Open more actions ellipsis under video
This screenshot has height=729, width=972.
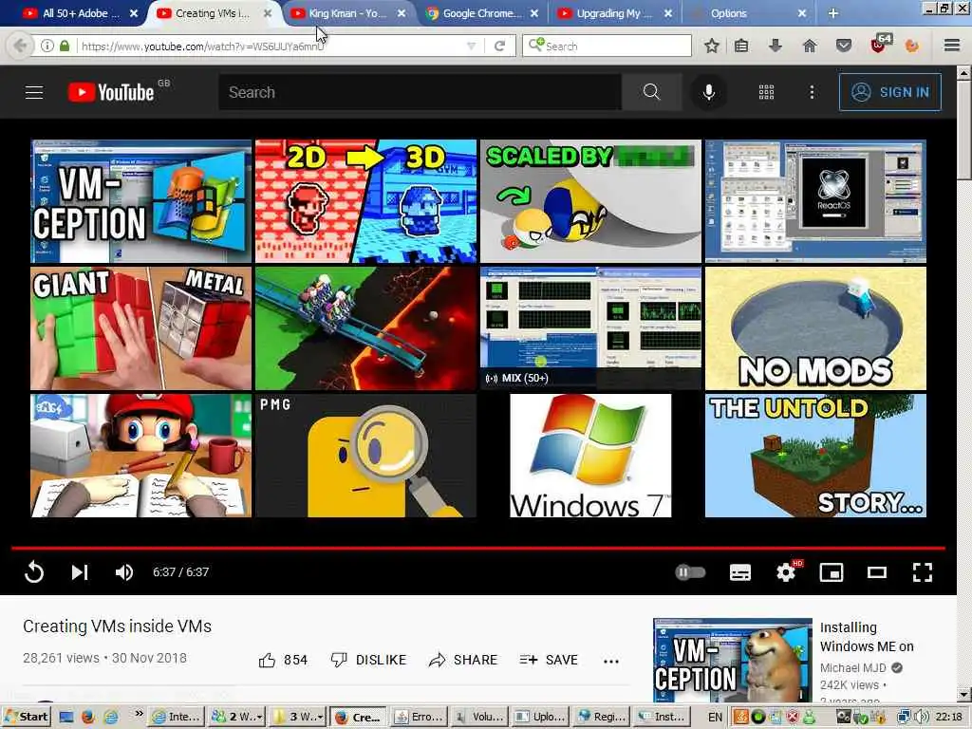611,661
